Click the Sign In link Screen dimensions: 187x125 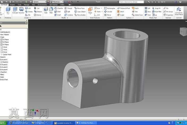pyautogui.click(x=162, y=2)
